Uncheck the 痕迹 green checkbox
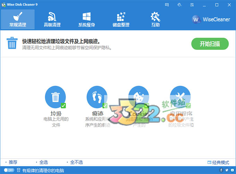 coord(105,105)
